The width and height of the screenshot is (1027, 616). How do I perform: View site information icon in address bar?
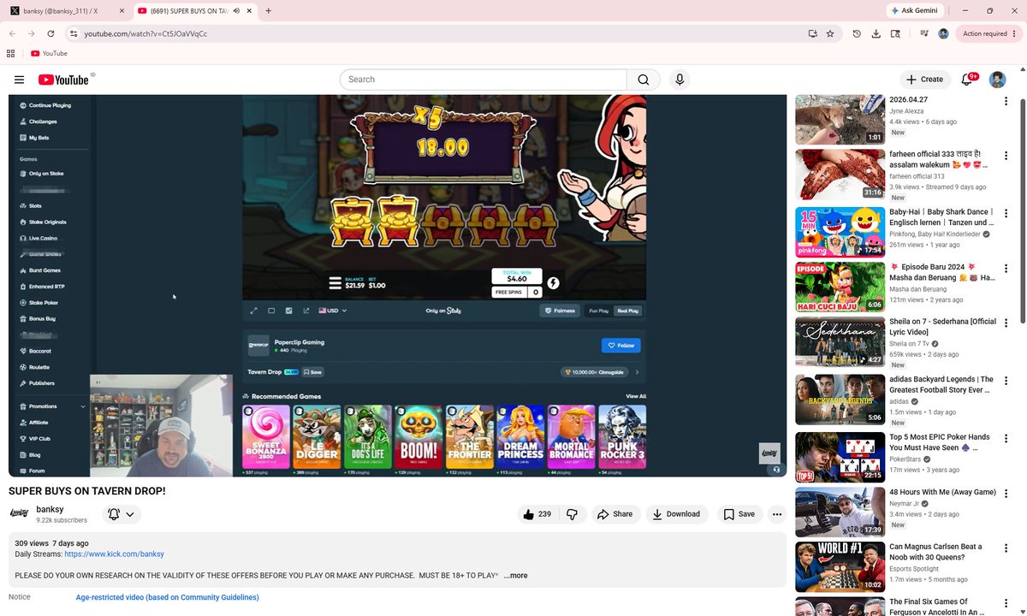coord(74,33)
